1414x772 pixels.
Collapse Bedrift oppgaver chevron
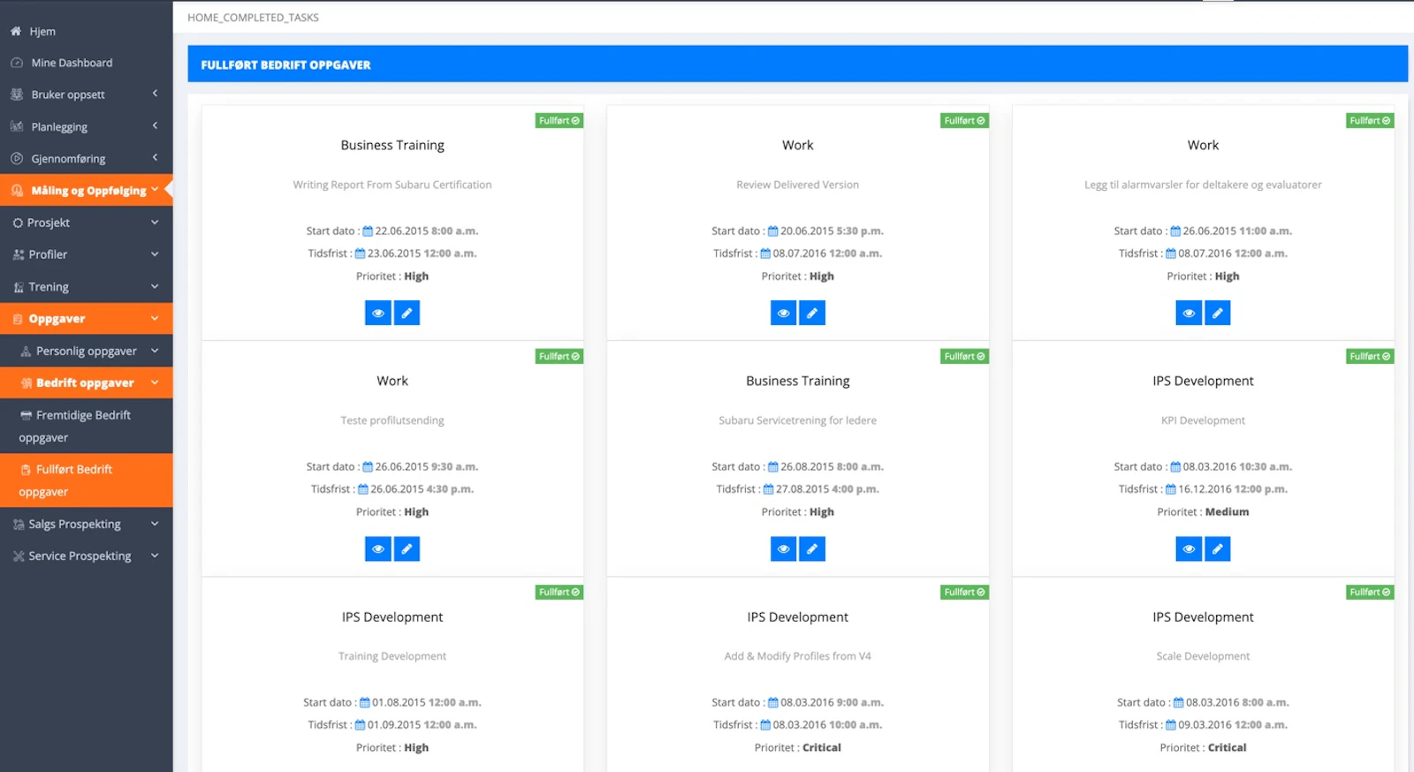click(x=155, y=382)
